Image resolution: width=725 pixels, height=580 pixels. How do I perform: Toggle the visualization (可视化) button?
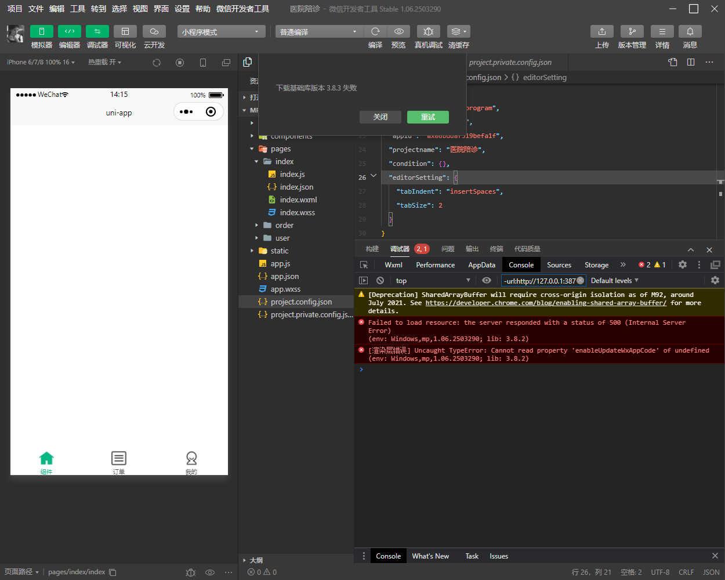(x=125, y=31)
